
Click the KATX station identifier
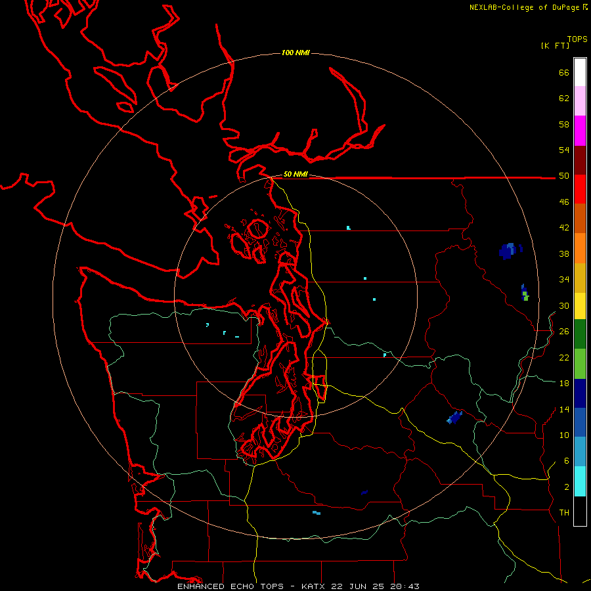click(x=314, y=586)
